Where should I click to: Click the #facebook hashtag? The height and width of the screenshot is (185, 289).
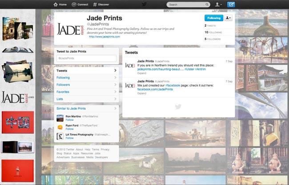173,86
